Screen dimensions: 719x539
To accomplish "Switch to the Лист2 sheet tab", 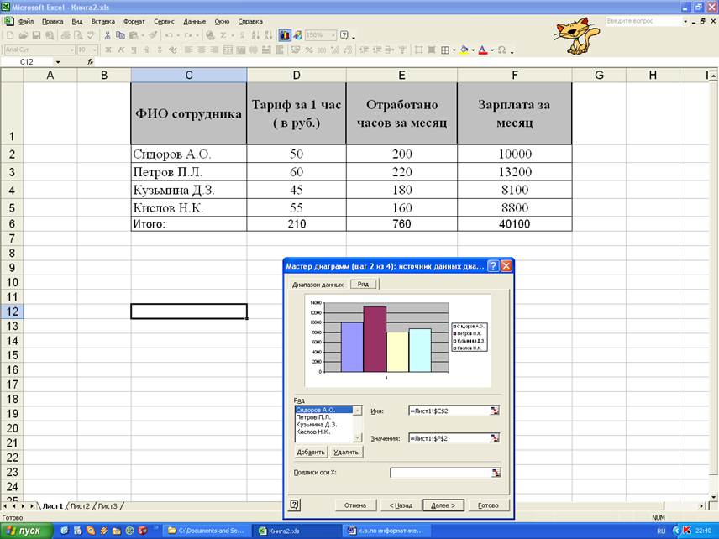I will coord(80,506).
